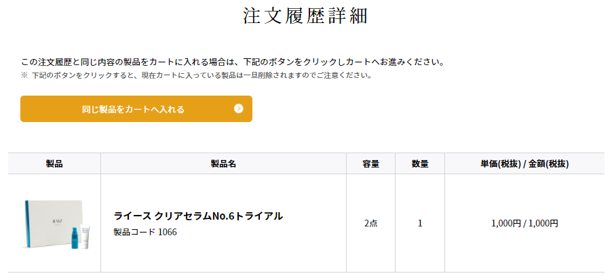Click the ※ warning note about cart deletion
The width and height of the screenshot is (614, 280).
[196, 75]
